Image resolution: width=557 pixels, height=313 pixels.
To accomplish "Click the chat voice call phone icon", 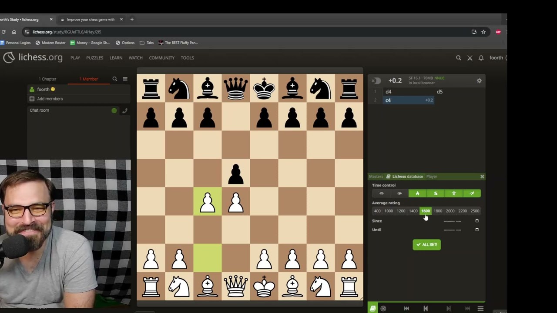I will tap(124, 110).
